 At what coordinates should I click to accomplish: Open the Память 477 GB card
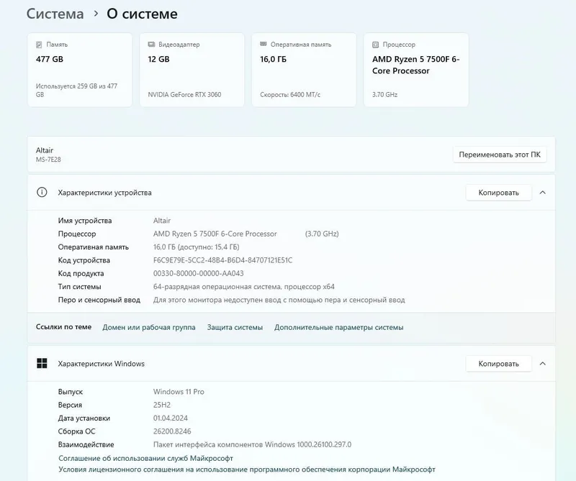(x=80, y=70)
